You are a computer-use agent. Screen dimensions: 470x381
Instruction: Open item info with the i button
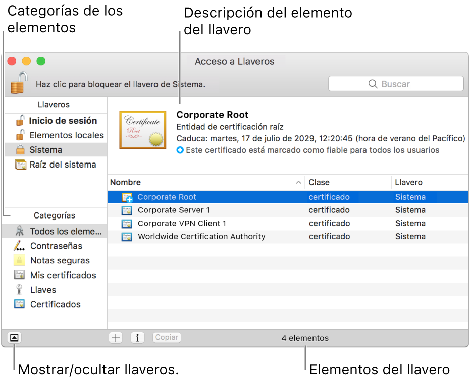point(138,338)
